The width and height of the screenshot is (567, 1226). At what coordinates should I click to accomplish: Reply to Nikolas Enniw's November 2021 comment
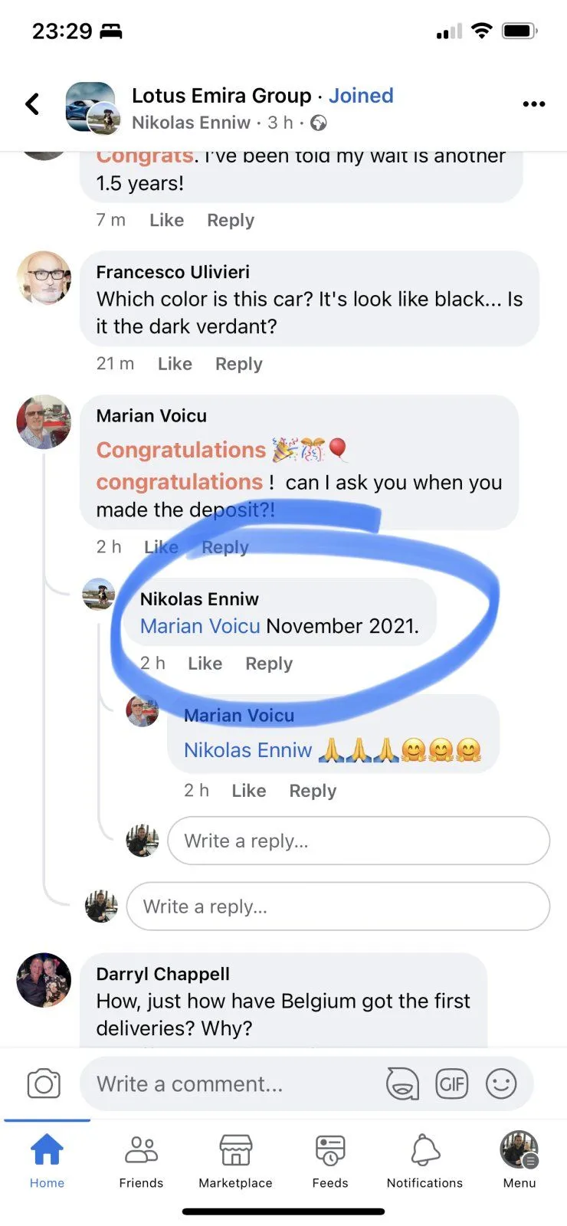pyautogui.click(x=269, y=664)
